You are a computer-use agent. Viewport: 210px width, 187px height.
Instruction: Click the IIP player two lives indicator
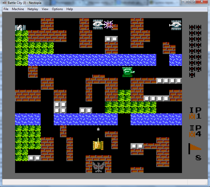point(195,131)
